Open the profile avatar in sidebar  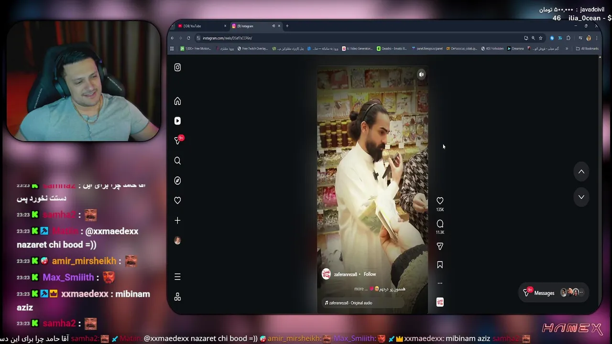(177, 240)
